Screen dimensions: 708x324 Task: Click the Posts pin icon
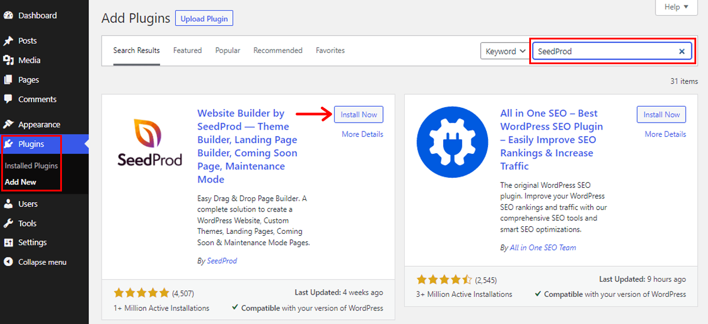pyautogui.click(x=8, y=41)
